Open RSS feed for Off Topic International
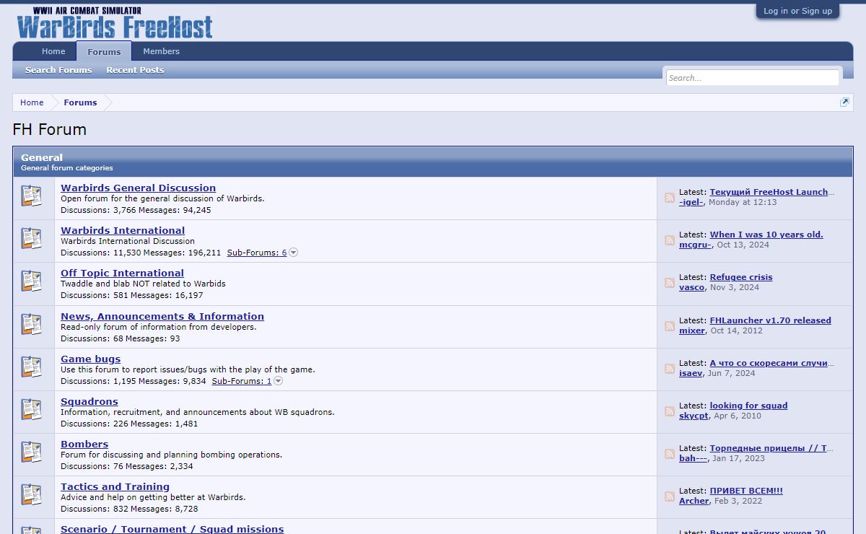866x534 pixels. (670, 283)
